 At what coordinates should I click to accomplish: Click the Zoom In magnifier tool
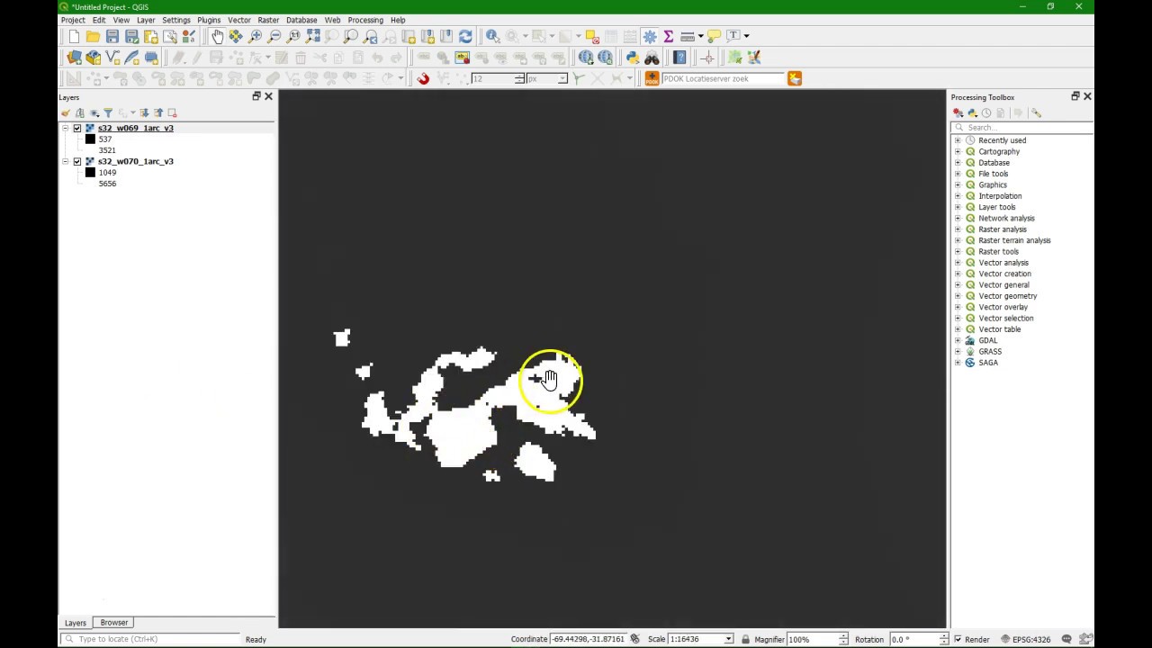tap(256, 36)
